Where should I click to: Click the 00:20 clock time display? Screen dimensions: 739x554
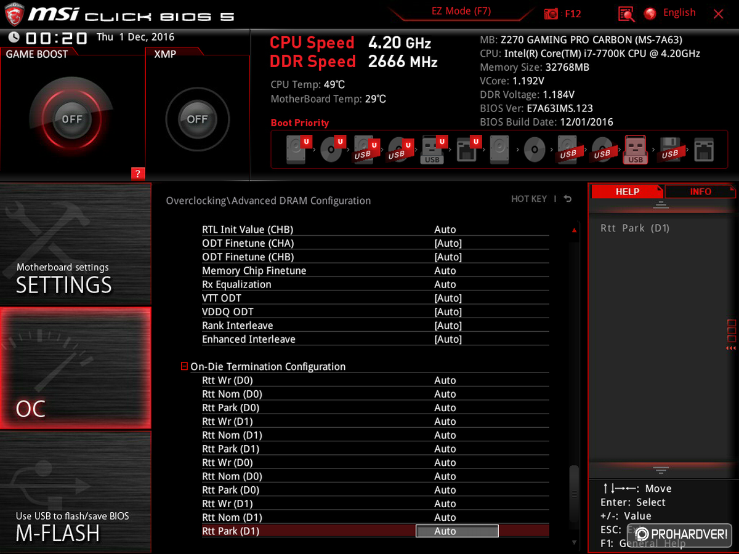tap(57, 38)
